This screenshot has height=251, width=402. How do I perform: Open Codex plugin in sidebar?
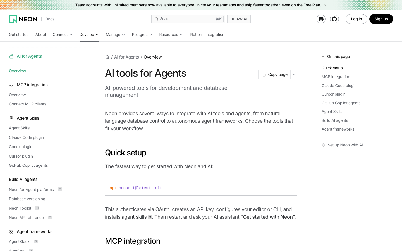[21, 147]
